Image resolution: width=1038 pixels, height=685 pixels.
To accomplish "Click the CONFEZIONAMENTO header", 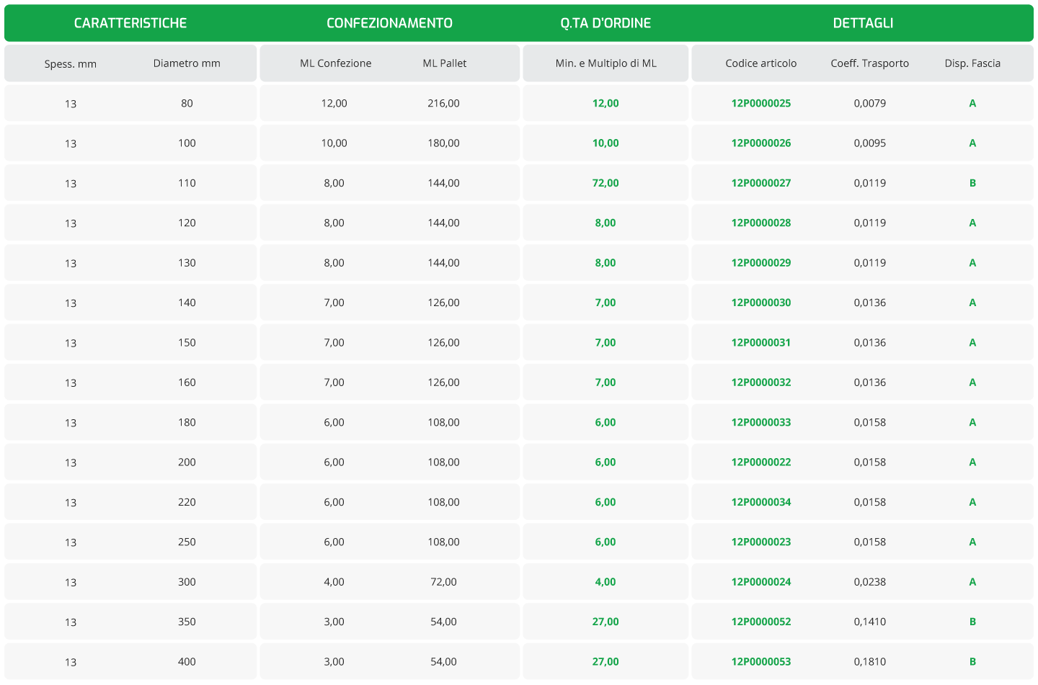I will click(x=389, y=23).
